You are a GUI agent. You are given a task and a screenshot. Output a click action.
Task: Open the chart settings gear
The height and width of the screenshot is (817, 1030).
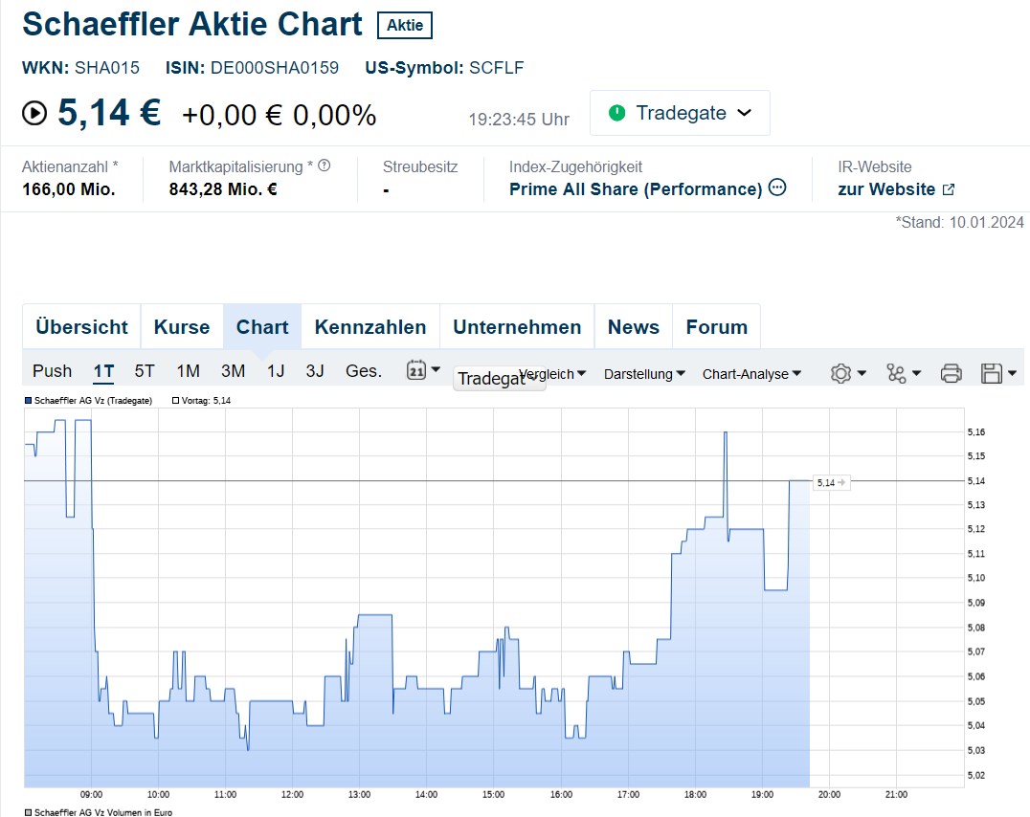841,373
